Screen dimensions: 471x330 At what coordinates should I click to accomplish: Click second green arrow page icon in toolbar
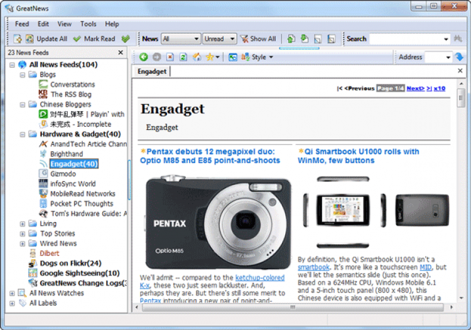pyautogui.click(x=305, y=39)
